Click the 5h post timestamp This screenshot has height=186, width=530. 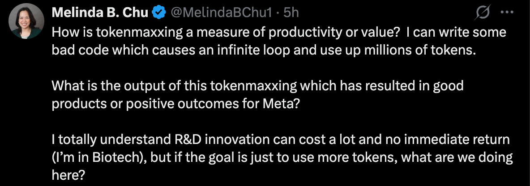[291, 13]
